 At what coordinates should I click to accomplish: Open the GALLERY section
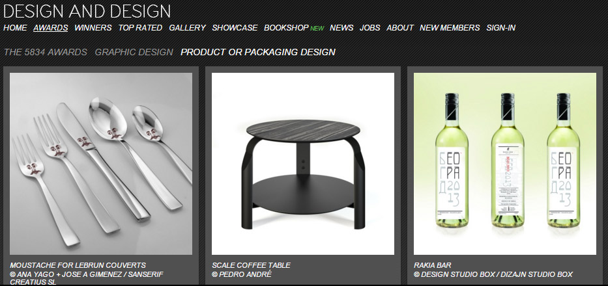[x=187, y=28]
